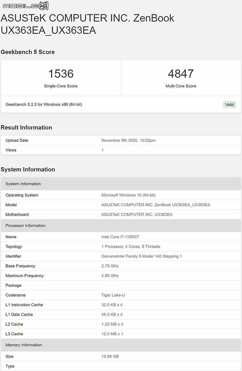Select the Motherboard value ASUSTeK UX363EA

click(137, 215)
